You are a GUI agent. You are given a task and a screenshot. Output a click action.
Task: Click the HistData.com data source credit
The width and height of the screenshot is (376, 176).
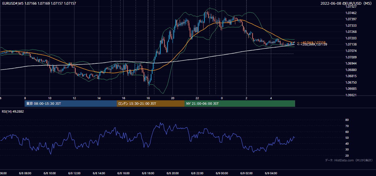(x=349, y=160)
